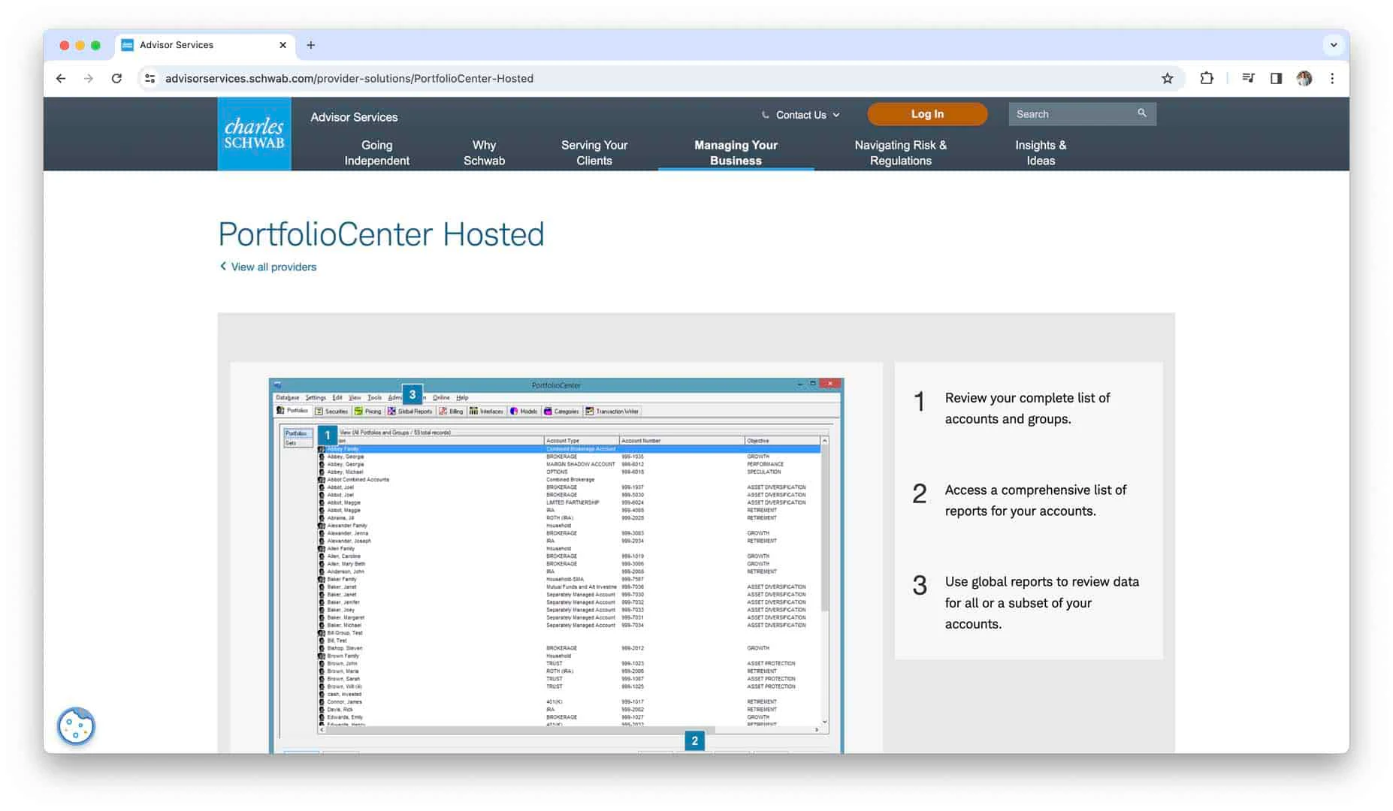Screen dimensions: 1393x811
Task: Toggle the browser side panel
Action: pos(1276,78)
